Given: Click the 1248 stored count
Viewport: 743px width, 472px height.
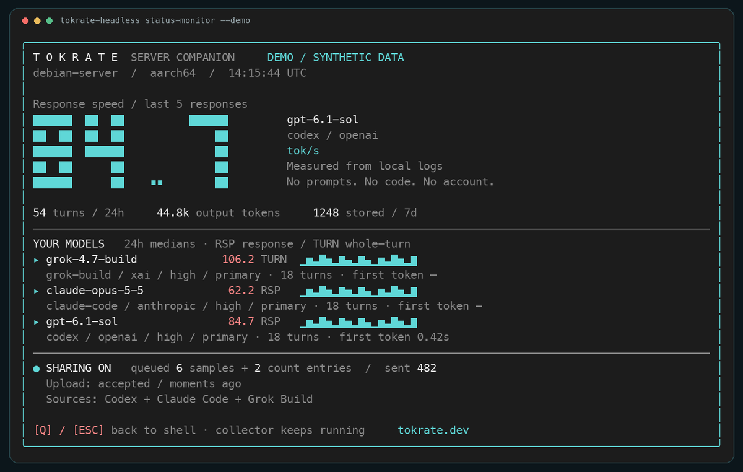Looking at the screenshot, I should (326, 212).
